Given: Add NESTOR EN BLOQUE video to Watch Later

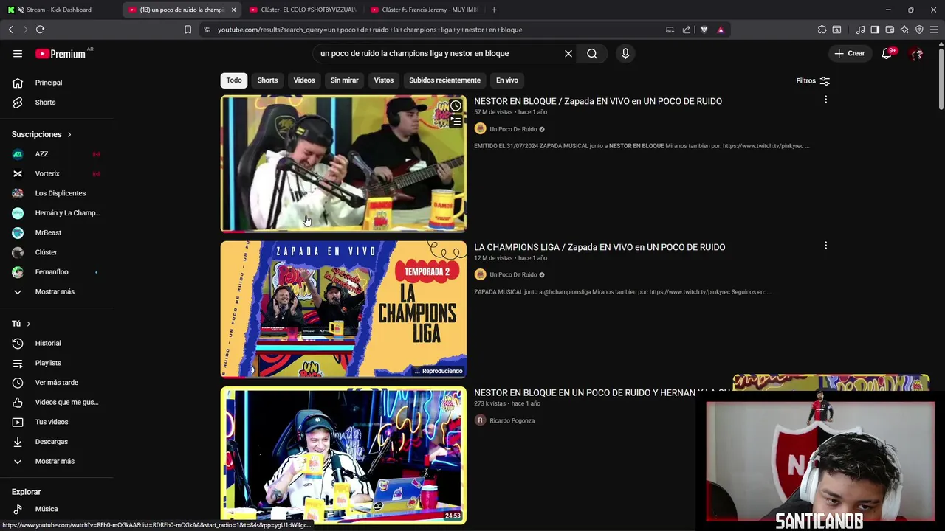Looking at the screenshot, I should (456, 106).
